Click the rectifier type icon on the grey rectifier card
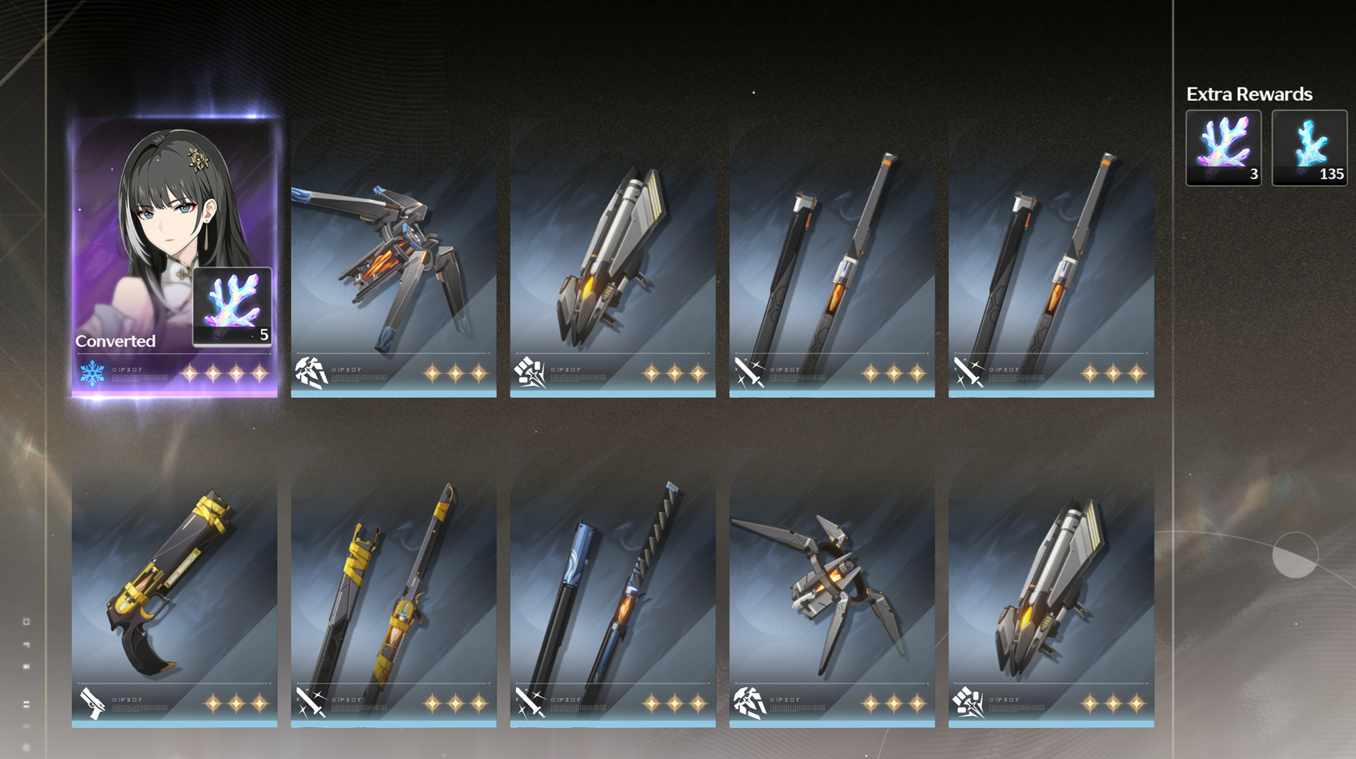 coord(749,703)
